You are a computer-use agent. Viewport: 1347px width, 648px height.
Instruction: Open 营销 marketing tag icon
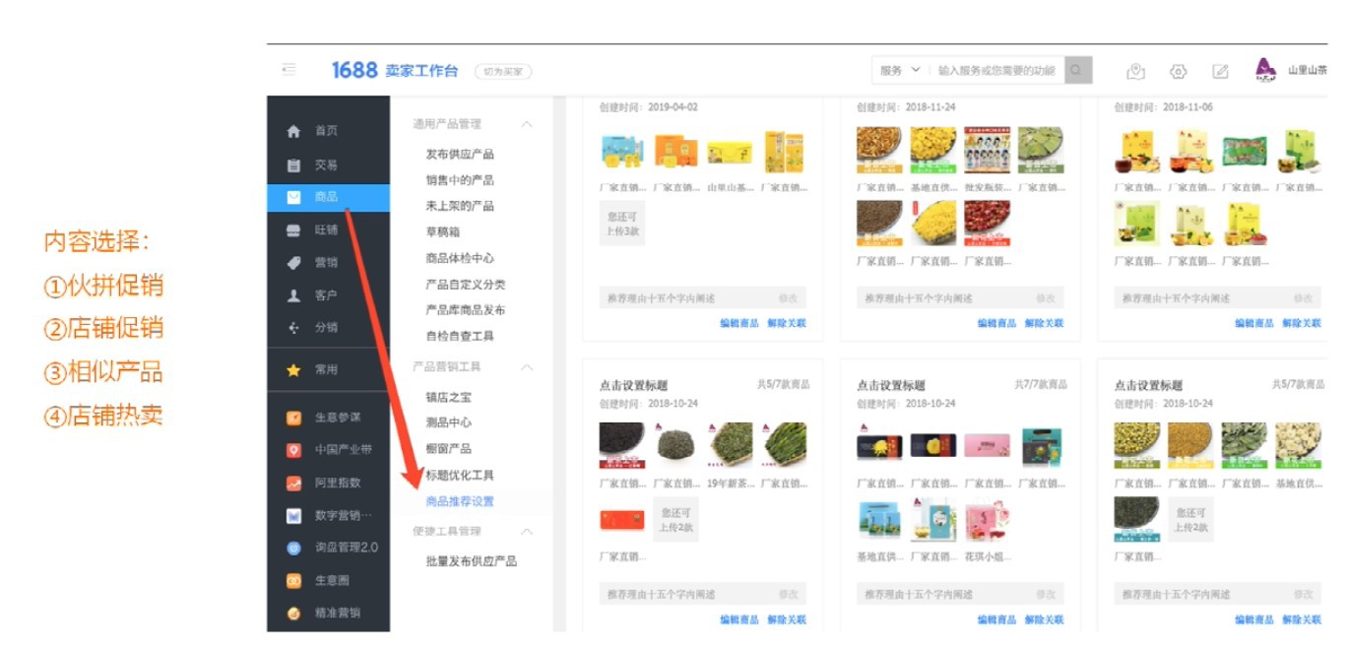[x=293, y=263]
